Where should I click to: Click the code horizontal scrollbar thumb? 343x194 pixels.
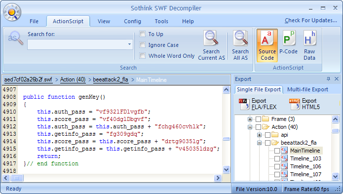point(17,178)
